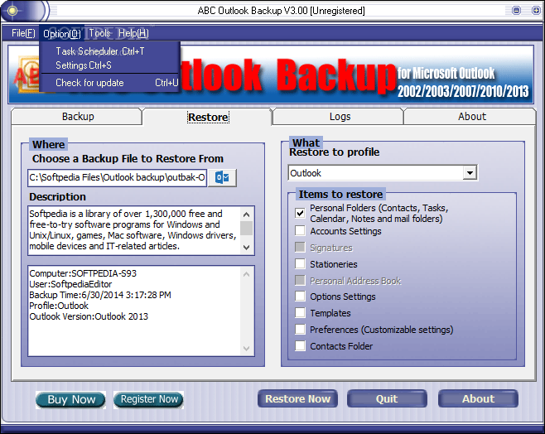Viewport: 545px width, 434px height.
Task: Click the 'Profile:Outlook' line
Action: click(59, 306)
